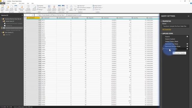192x108 pixels.
Task: Collapse the Queries pane with chevron
Action: coord(22,15)
